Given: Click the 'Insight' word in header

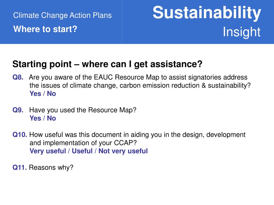Looking at the screenshot, I should coord(242,32).
